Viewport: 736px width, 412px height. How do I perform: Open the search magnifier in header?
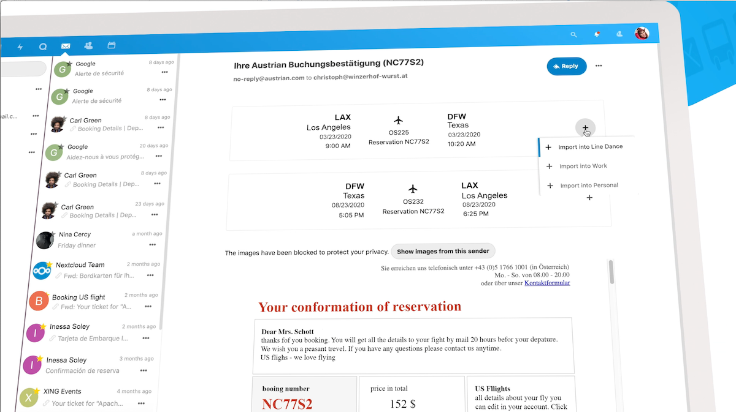574,35
